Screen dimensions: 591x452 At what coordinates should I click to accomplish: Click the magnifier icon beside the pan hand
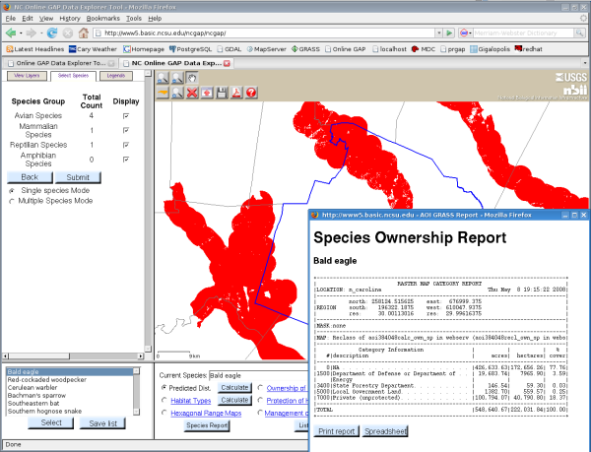click(x=177, y=78)
